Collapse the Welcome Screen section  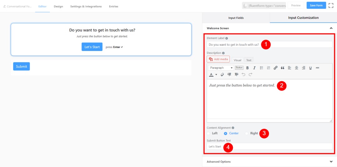click(331, 28)
